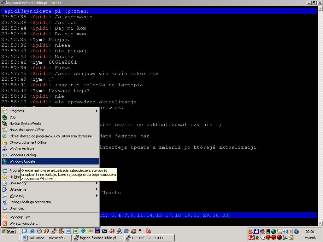Screen dimensions: 323x242
Task: Expand the Wyszukaj submenu arrow
Action: coord(97,196)
